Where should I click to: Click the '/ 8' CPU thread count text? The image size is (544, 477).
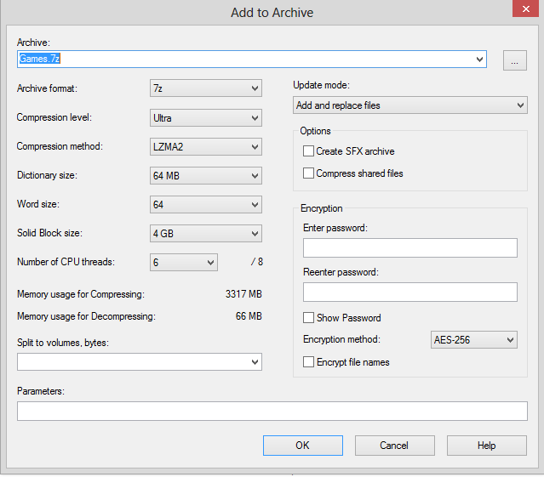pyautogui.click(x=257, y=262)
